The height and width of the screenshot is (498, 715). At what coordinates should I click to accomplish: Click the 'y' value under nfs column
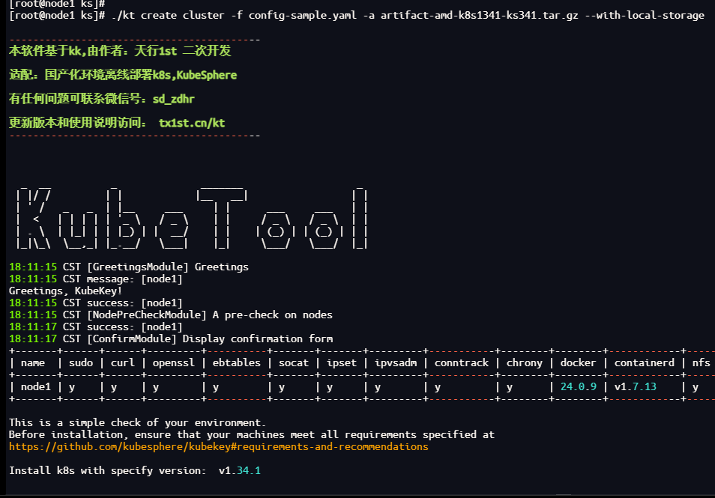696,387
